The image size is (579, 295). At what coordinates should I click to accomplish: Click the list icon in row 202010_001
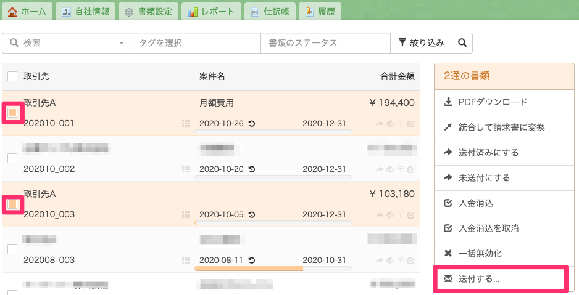tap(186, 123)
